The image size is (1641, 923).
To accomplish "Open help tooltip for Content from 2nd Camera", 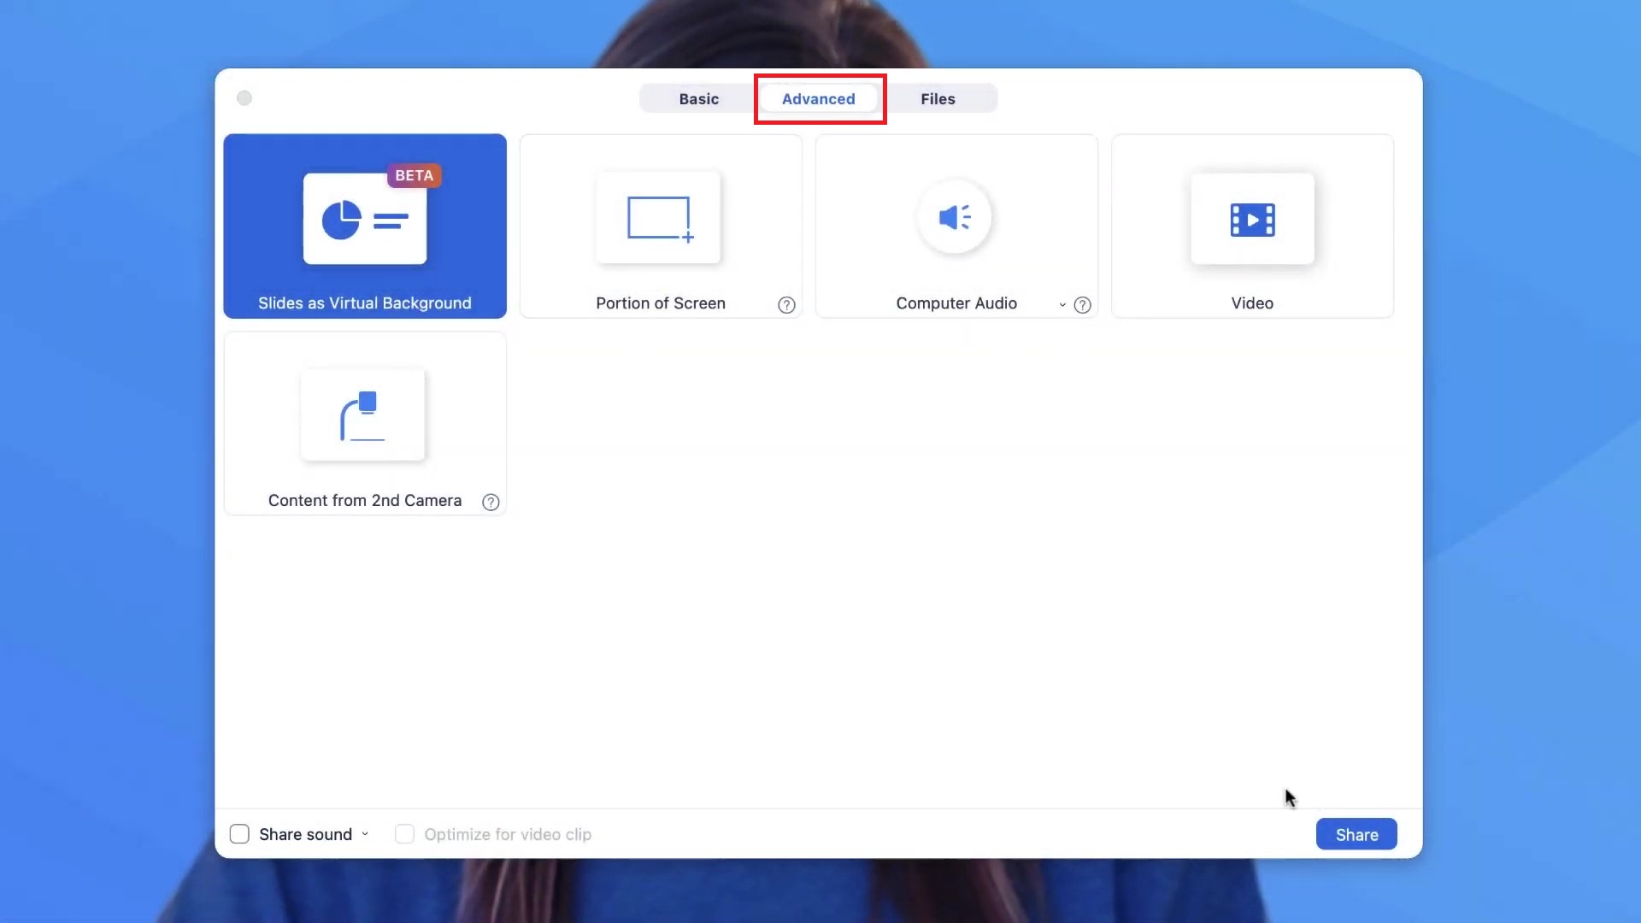I will pos(491,500).
